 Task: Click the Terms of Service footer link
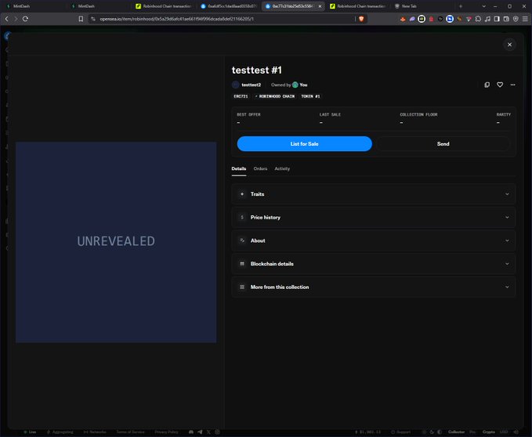[x=130, y=432]
